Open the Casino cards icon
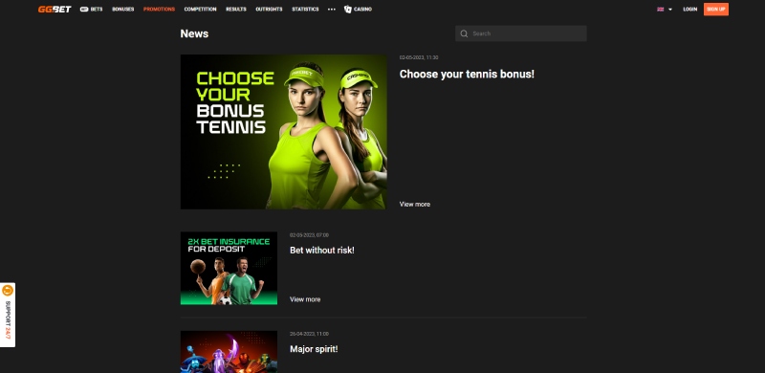765x373 pixels. click(347, 10)
